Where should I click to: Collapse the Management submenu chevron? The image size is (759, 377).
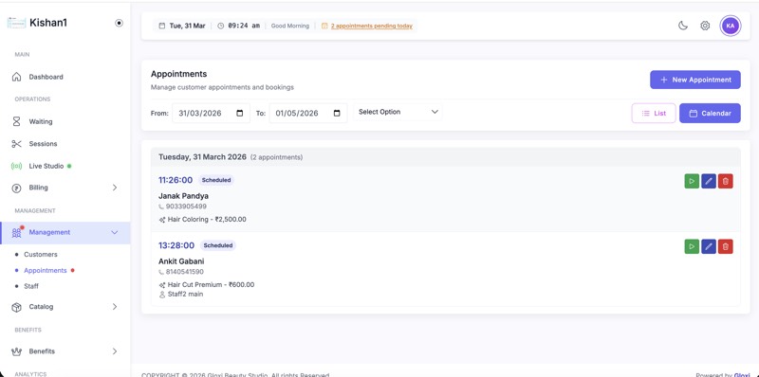(x=115, y=232)
